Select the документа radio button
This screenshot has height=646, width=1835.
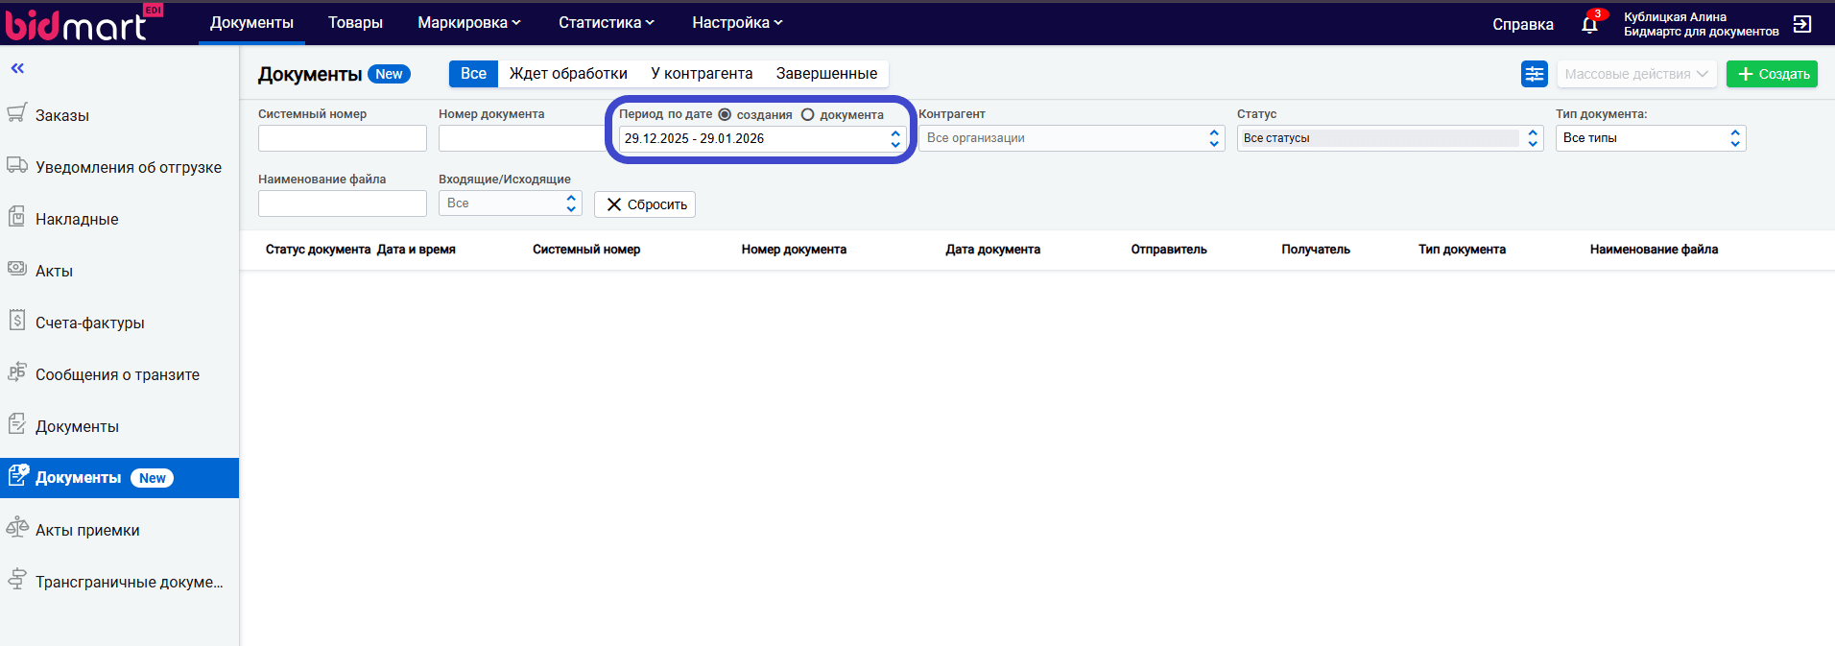[x=807, y=114]
